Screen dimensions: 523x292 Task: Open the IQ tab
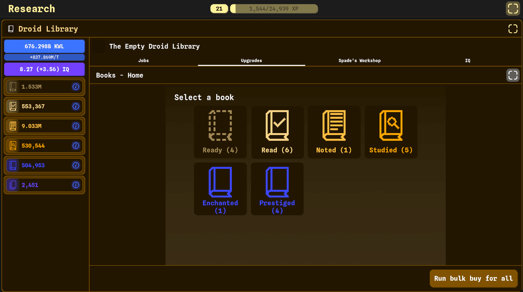468,61
